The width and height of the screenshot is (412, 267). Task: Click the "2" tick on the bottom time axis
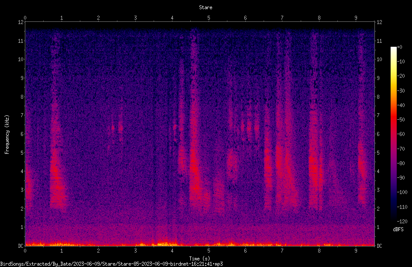[98, 251]
